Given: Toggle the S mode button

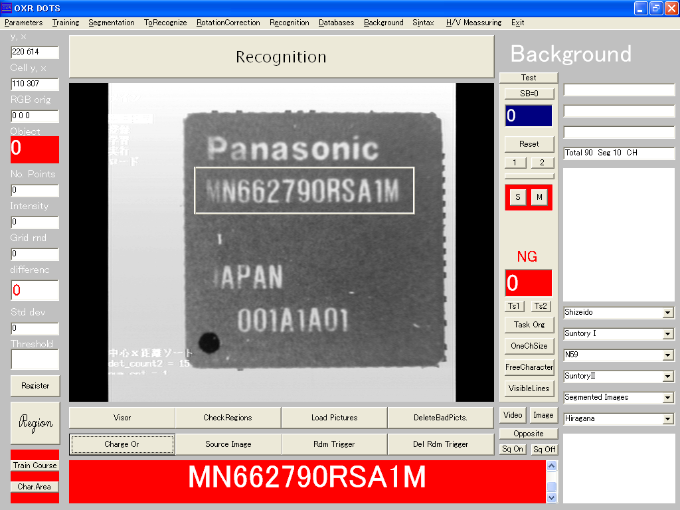Looking at the screenshot, I should [x=518, y=197].
